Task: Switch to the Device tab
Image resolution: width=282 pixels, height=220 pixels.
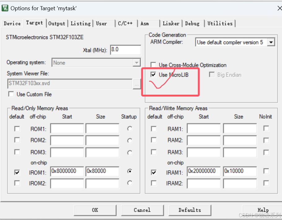Action: click(12, 23)
